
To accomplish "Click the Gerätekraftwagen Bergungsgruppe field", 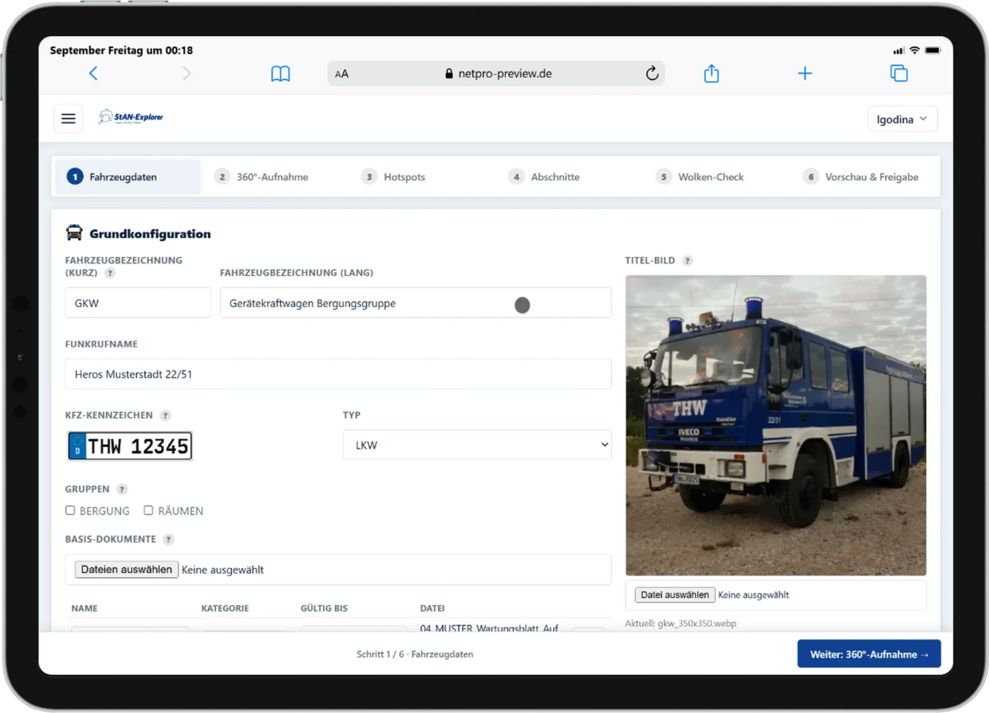I will 415,303.
